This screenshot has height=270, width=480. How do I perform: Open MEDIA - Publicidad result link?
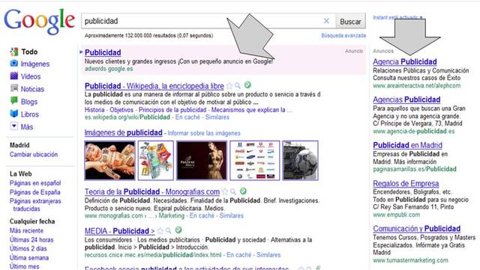pyautogui.click(x=120, y=231)
